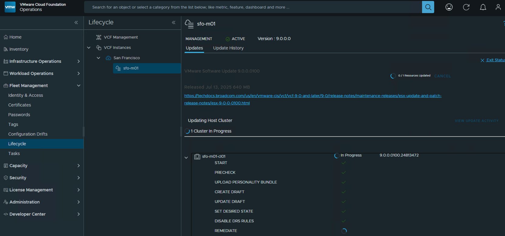Click the San Francisco cloud icon
This screenshot has height=236, width=505.
pyautogui.click(x=108, y=58)
